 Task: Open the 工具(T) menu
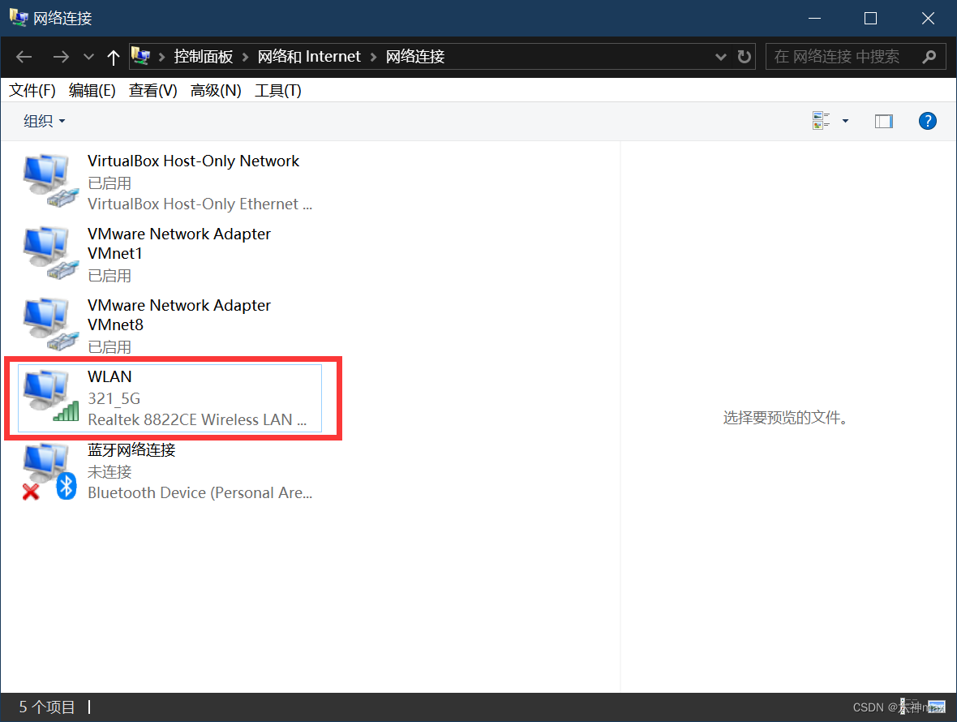point(277,90)
